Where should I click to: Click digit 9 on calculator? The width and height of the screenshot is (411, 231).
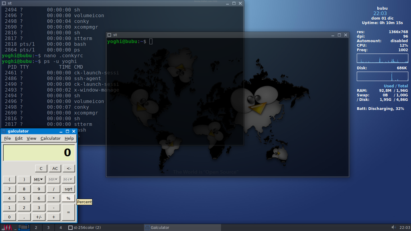coord(39,189)
